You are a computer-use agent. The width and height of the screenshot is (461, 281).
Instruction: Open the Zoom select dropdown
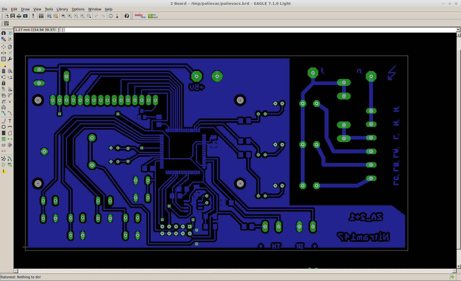(x=89, y=16)
